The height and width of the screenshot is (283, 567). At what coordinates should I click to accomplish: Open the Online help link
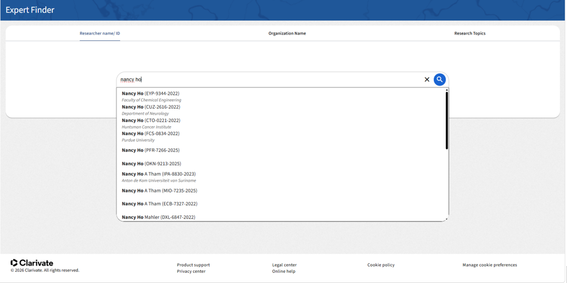coord(283,271)
